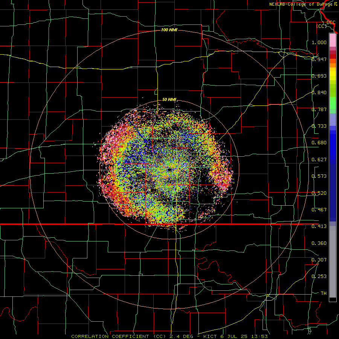Click the 0.413 scale value

click(x=319, y=226)
